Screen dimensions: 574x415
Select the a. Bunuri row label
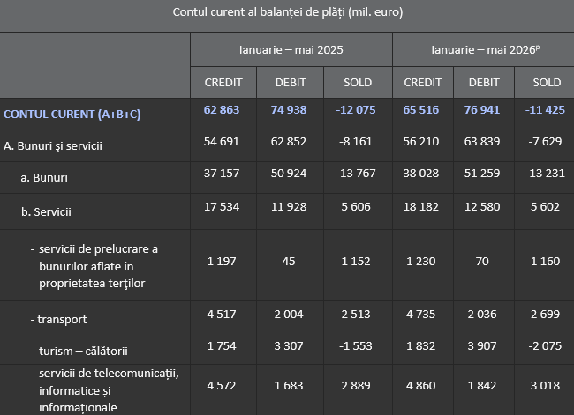44,178
